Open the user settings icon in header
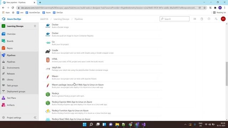The image size is (228, 128). pos(216,19)
